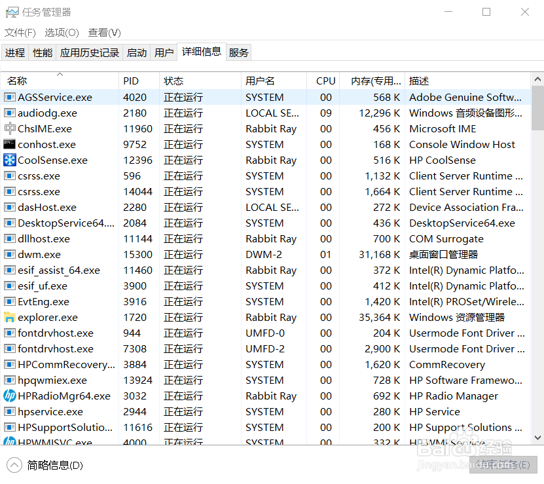Switch to the 应用历史记录 tab

[90, 53]
